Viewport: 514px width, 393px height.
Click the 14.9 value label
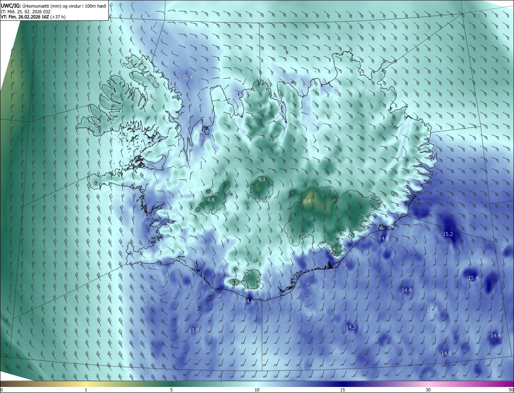tap(383, 239)
